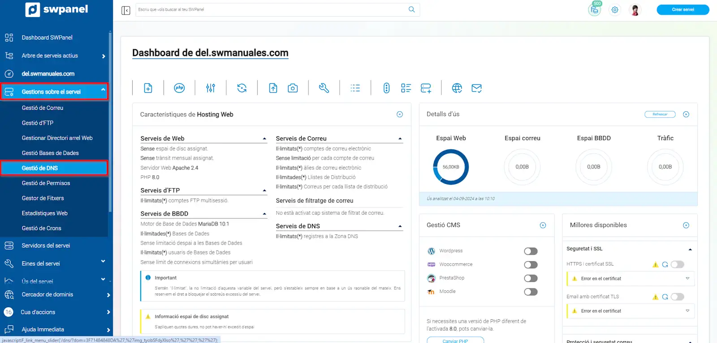Click the Canviar PHP button

click(455, 341)
